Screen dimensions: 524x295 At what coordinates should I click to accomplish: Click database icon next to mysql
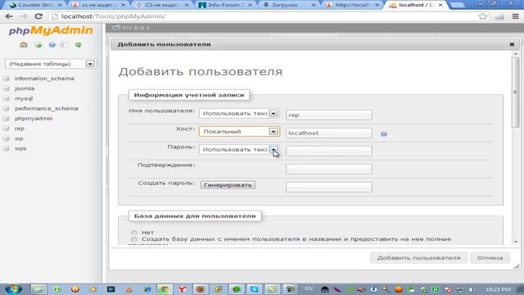click(x=7, y=98)
